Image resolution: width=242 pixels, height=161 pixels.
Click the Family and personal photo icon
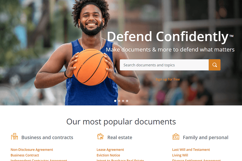click(176, 137)
